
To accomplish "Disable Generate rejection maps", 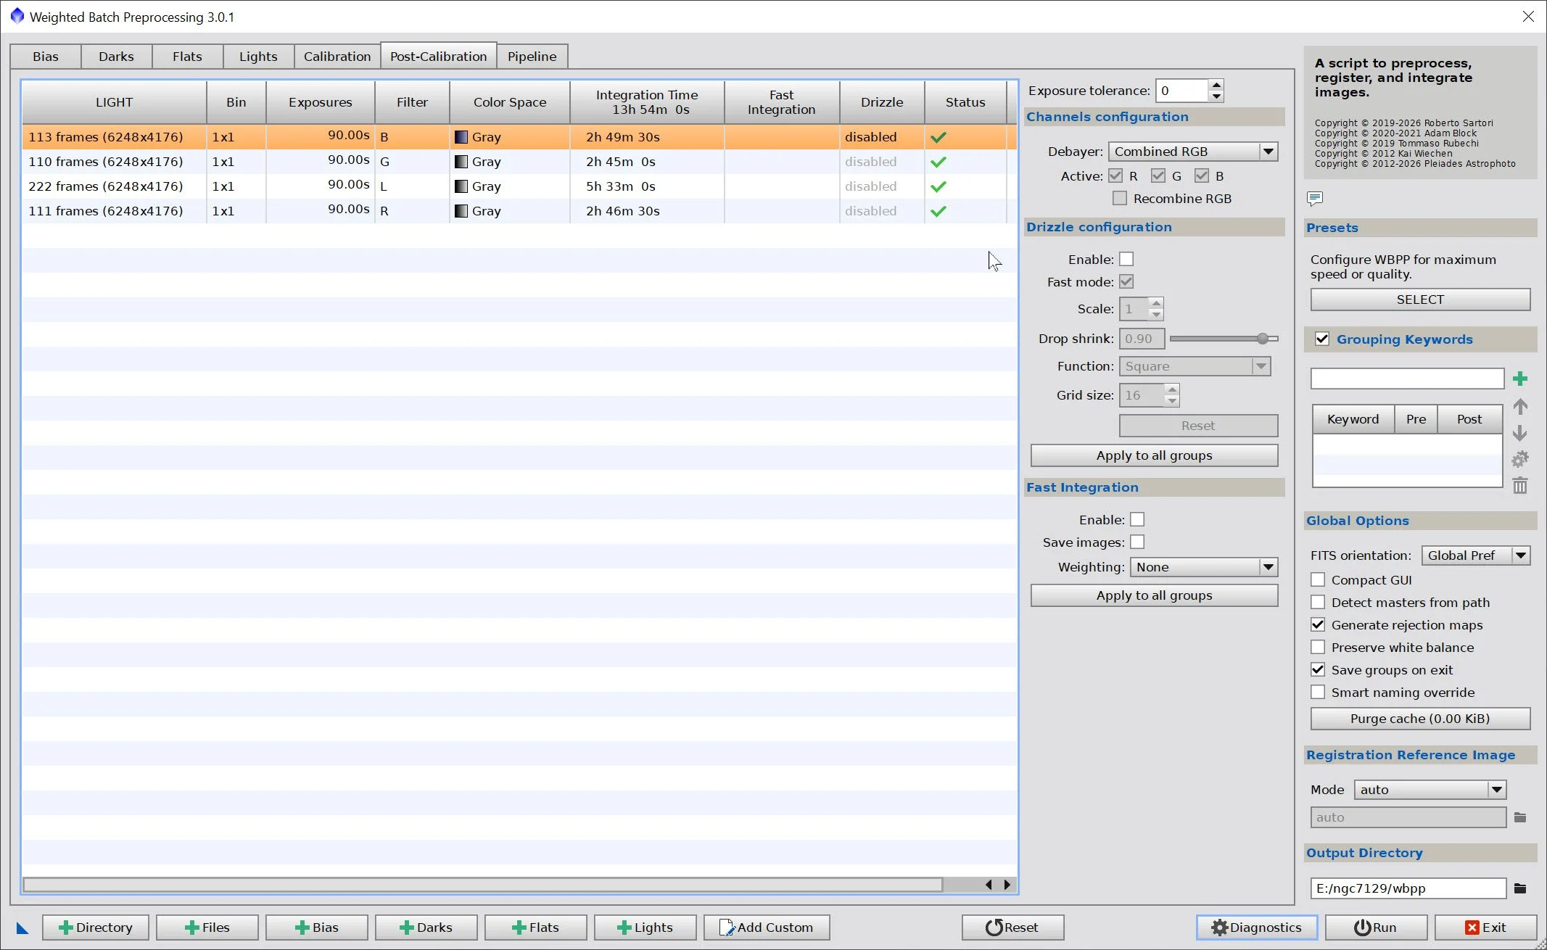I will (1318, 624).
